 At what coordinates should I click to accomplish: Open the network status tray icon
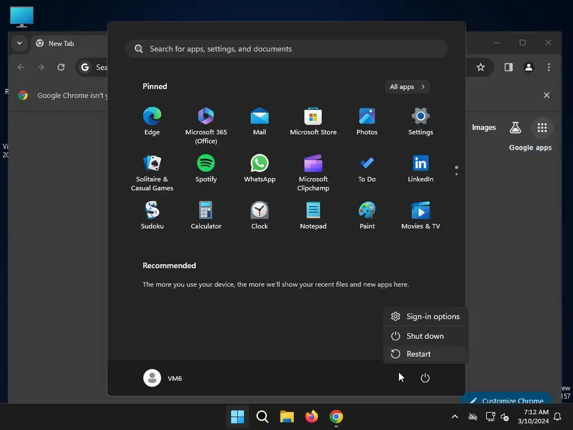pyautogui.click(x=490, y=417)
